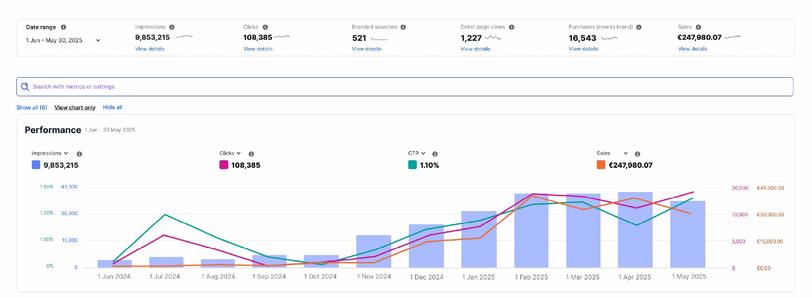Viewport: 812px width, 298px height.
Task: Click the magenta Clicks color swatch
Action: pos(224,165)
